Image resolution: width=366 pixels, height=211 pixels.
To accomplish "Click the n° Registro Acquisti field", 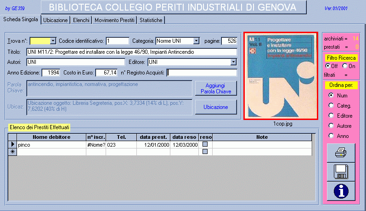I will [x=202, y=73].
